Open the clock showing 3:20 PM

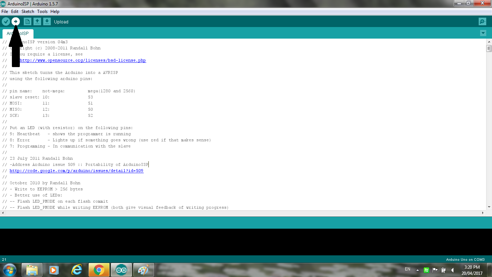(x=472, y=270)
